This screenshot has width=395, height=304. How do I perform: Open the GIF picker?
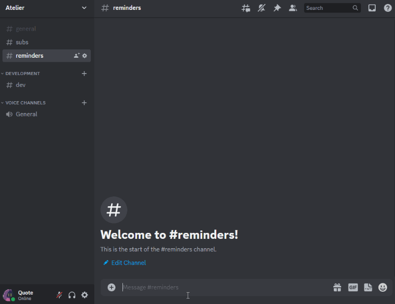(x=353, y=287)
